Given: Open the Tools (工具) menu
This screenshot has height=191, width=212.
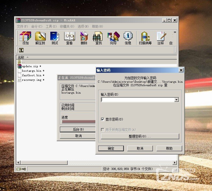Looking at the screenshot, I should [51, 26].
